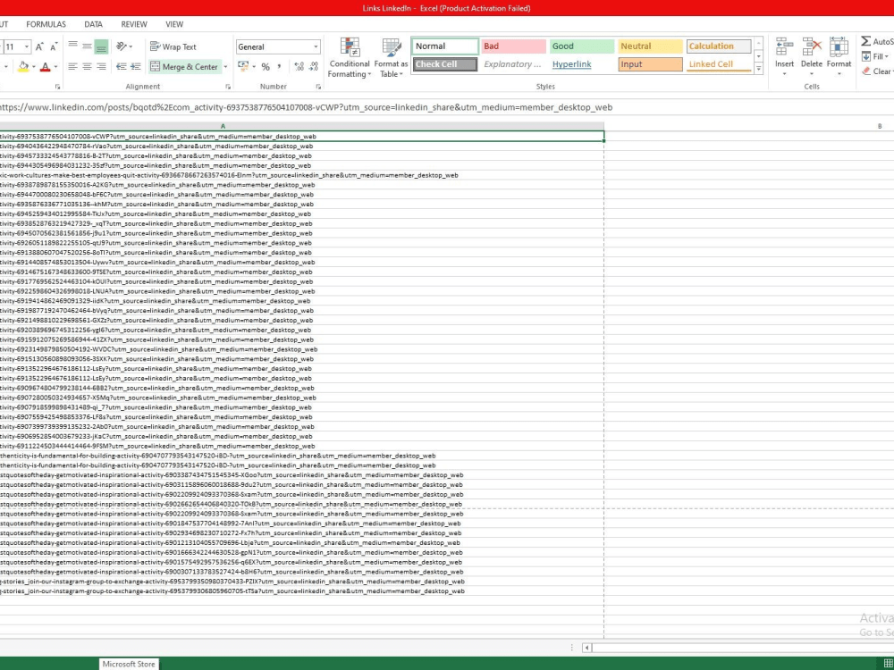Center text horizontally
Viewport: 894px width, 670px height.
[87, 67]
